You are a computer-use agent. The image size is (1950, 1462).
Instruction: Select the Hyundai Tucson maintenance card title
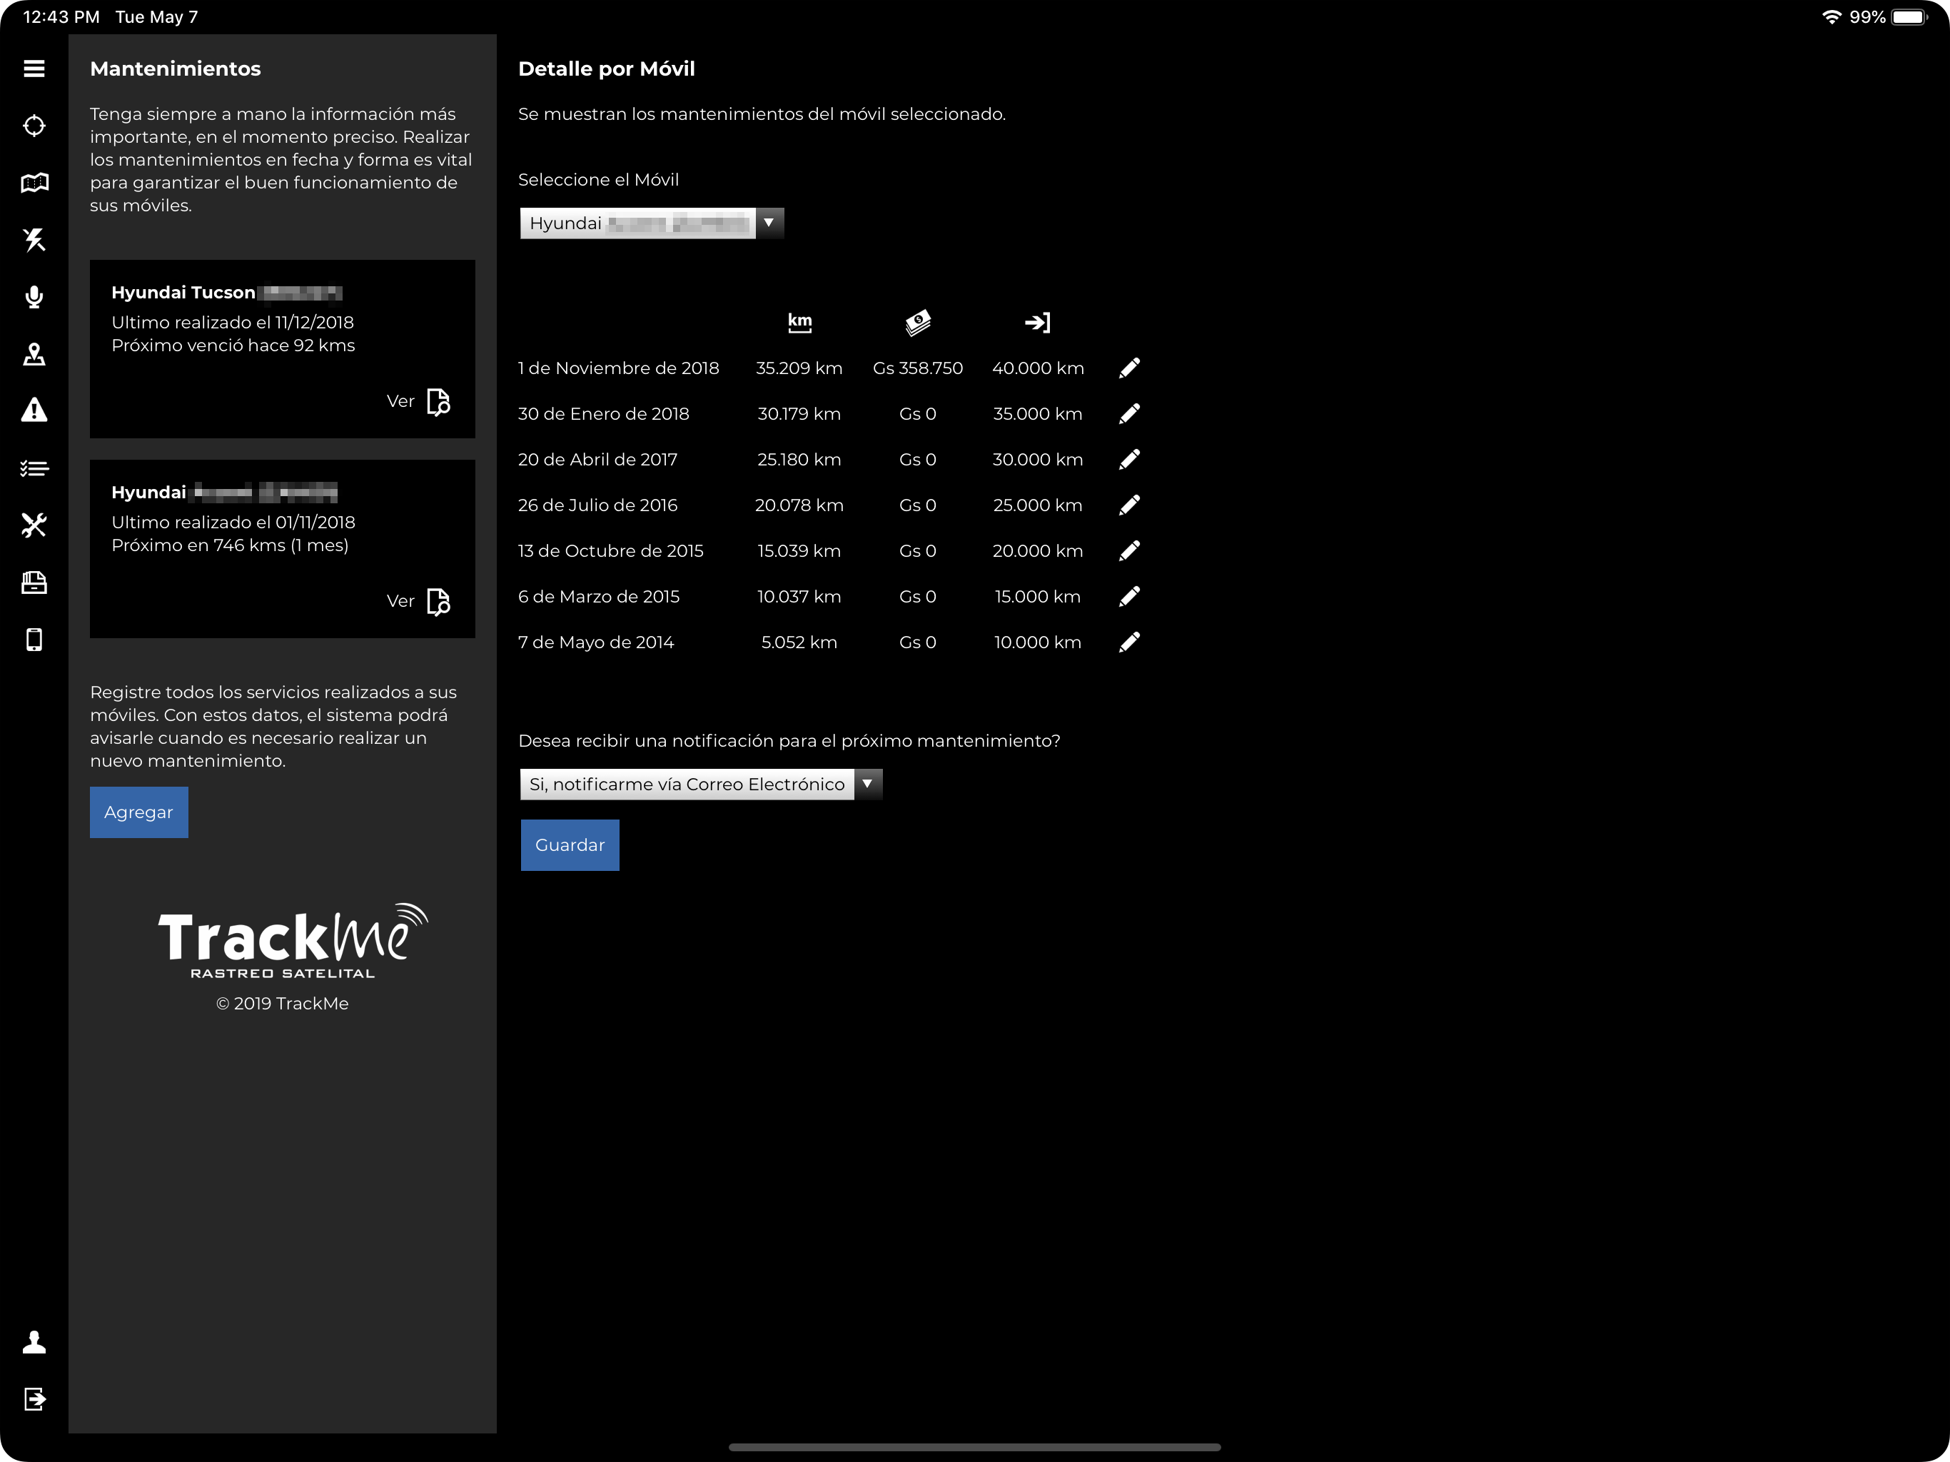coord(183,293)
